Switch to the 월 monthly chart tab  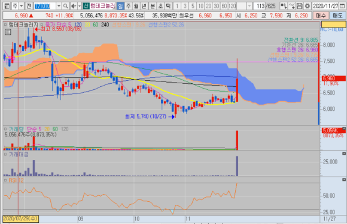[136, 6]
